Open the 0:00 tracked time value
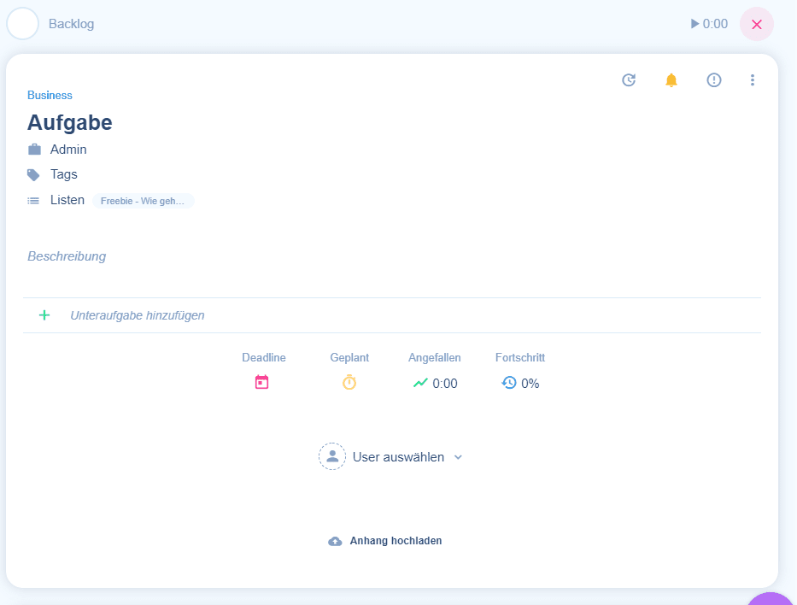 [x=445, y=384]
